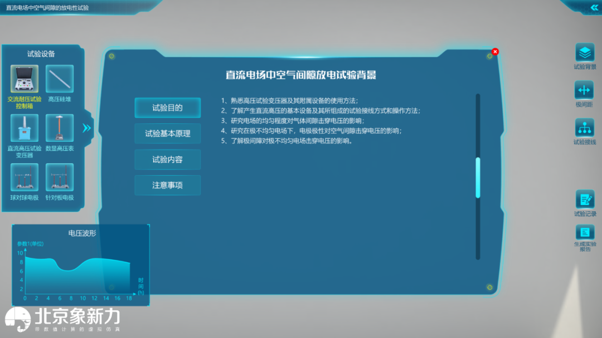Pick the 数显高压表 equipment icon
Viewport: 602px width, 338px height.
59,128
